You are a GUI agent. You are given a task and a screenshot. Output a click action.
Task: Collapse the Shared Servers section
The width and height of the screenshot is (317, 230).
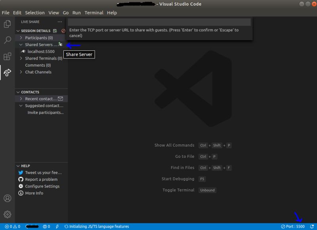pyautogui.click(x=21, y=44)
